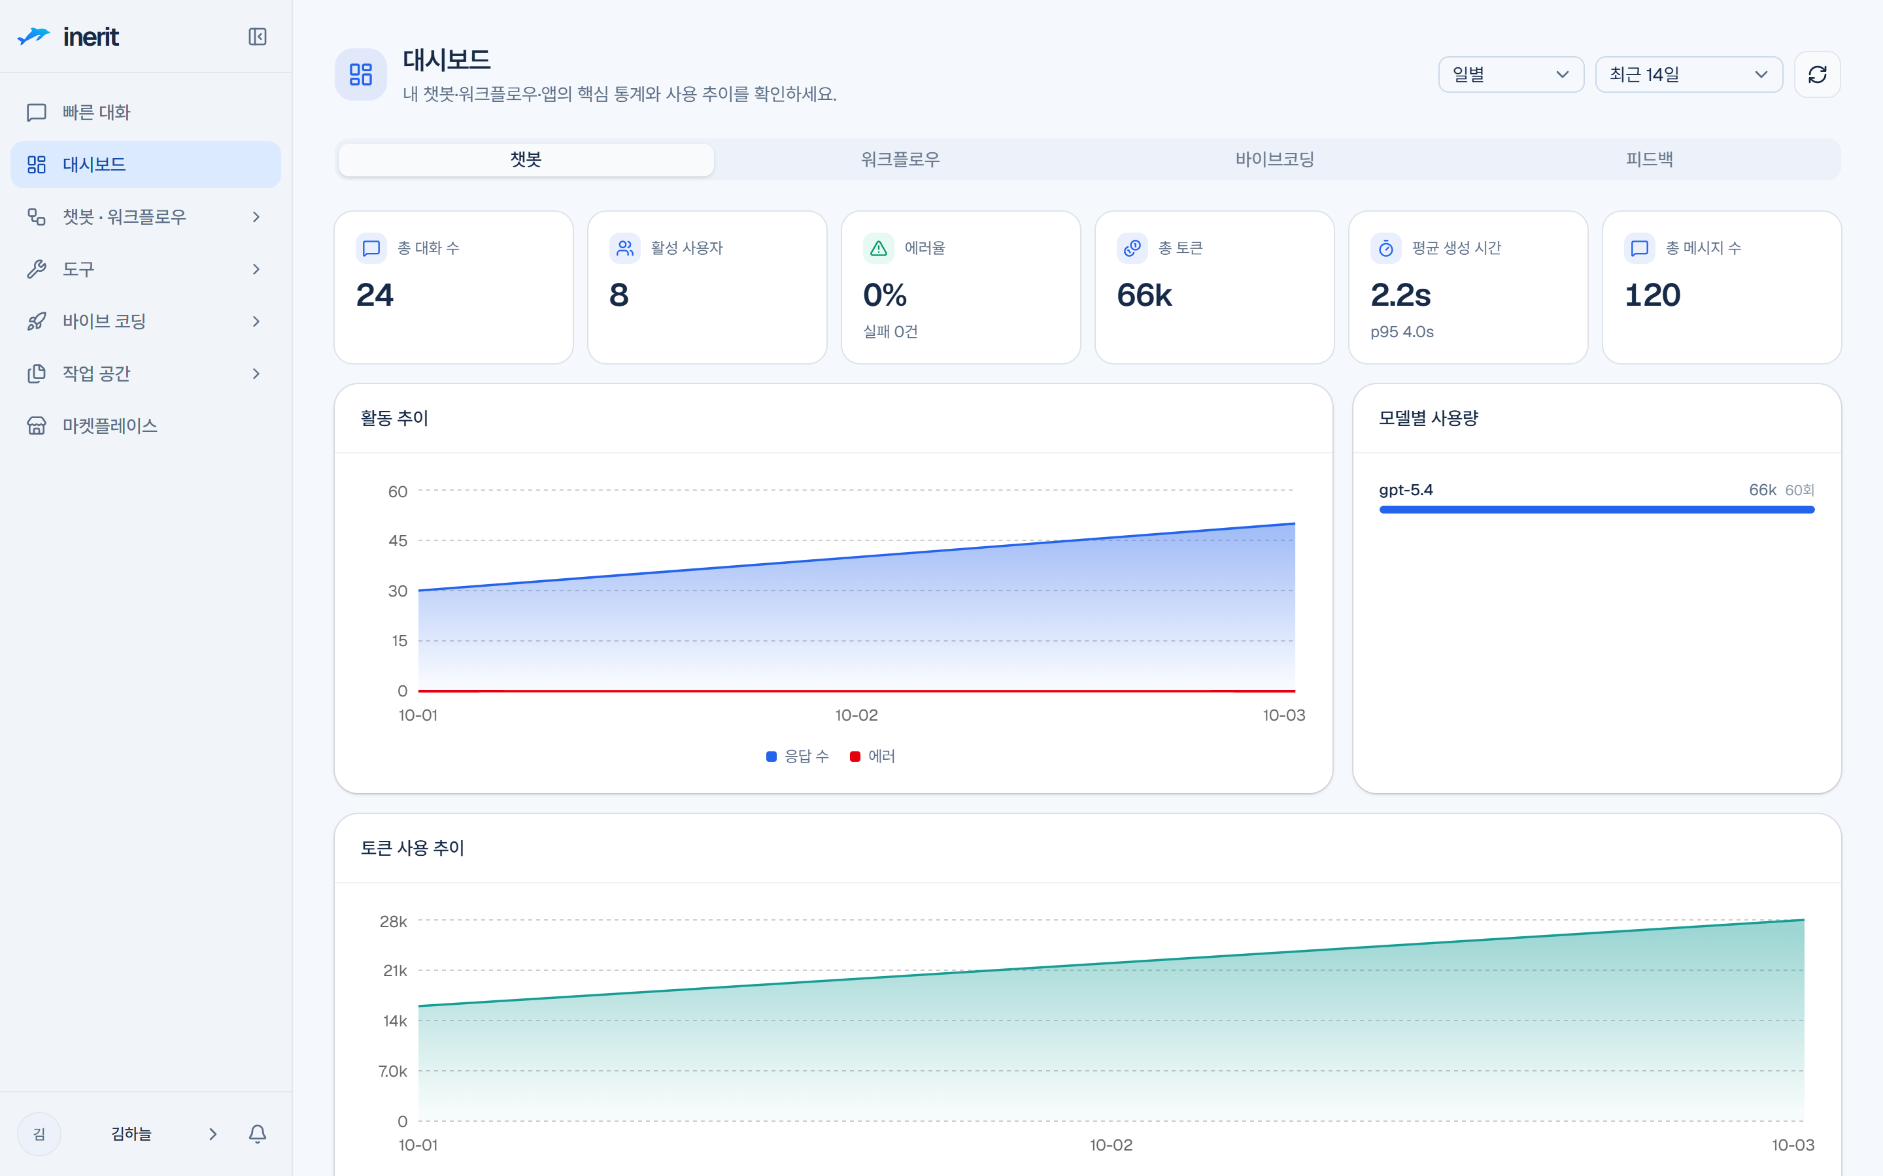Switch to the 피드백 tab
The width and height of the screenshot is (1883, 1176).
[1650, 159]
